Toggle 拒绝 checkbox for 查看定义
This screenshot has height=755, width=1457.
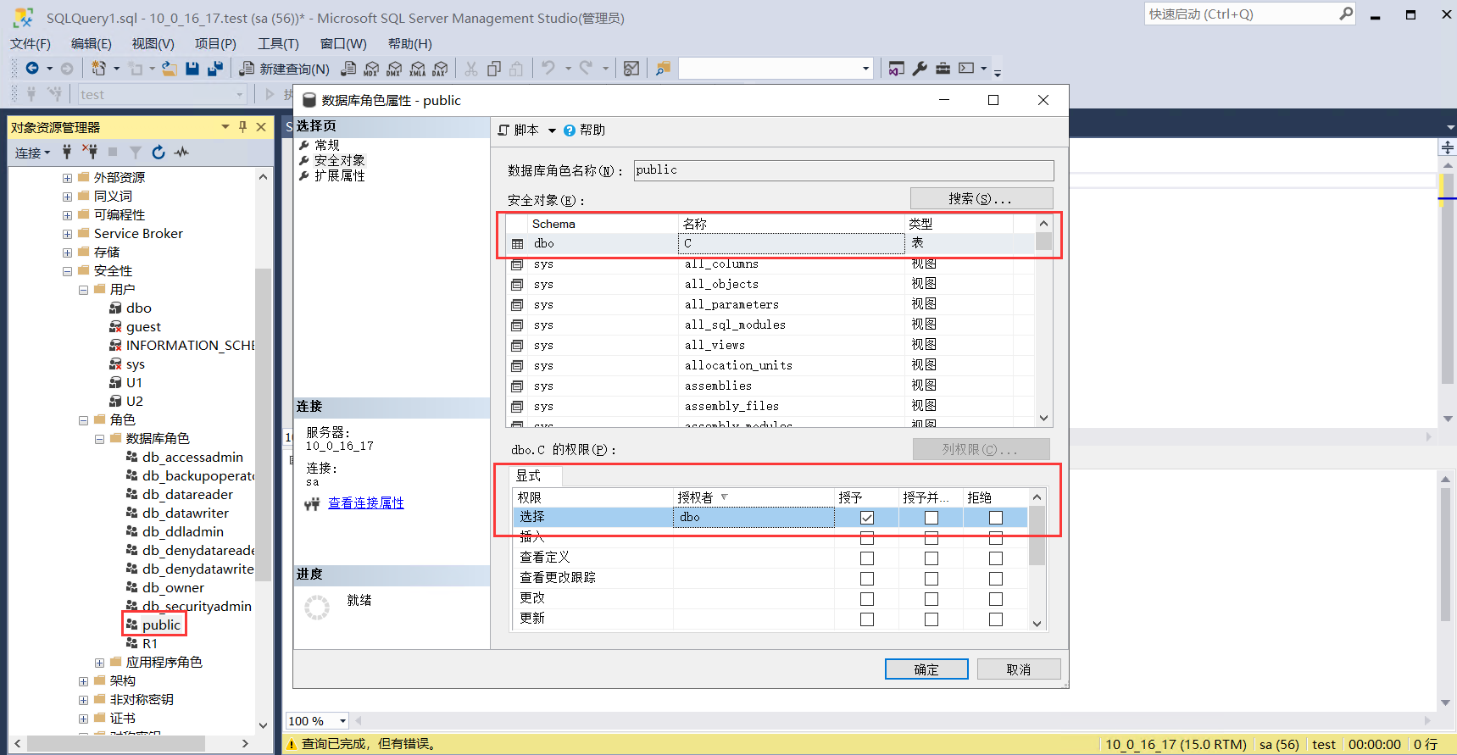pos(996,558)
